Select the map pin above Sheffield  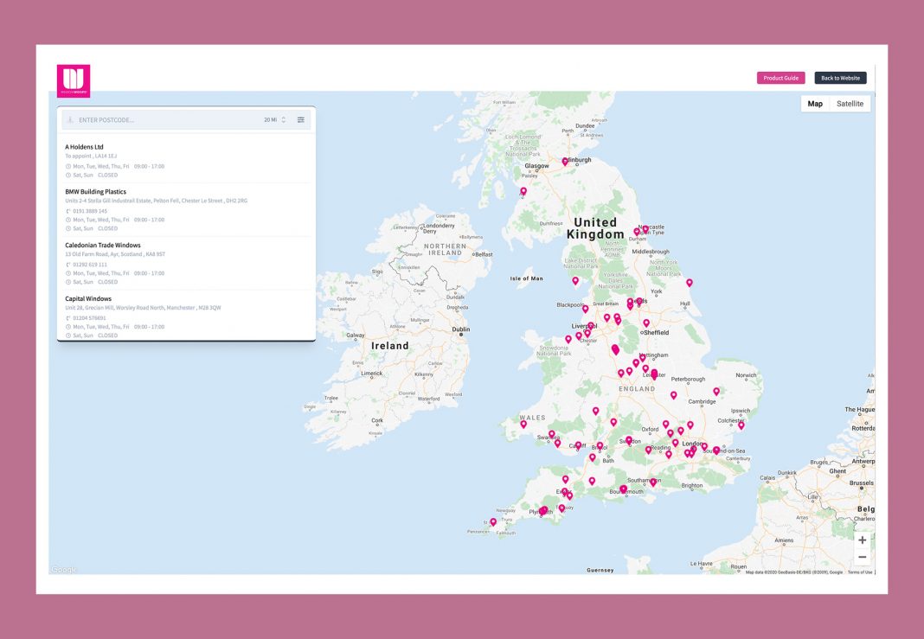point(646,323)
